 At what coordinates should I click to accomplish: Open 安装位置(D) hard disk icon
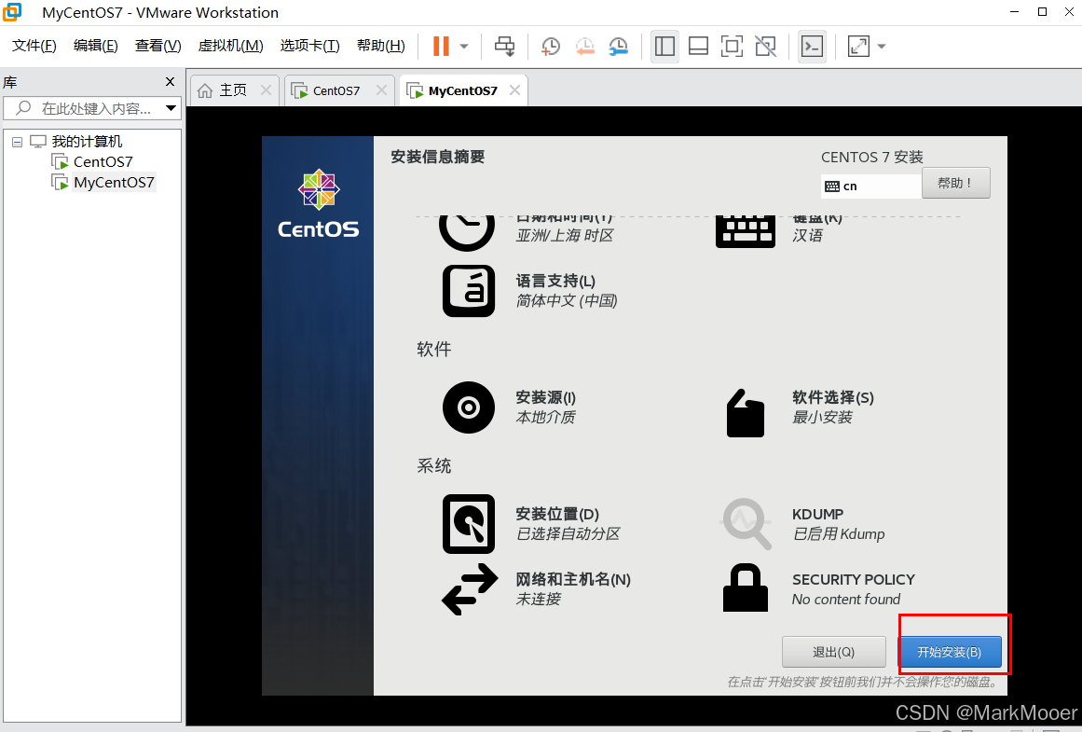coord(469,524)
